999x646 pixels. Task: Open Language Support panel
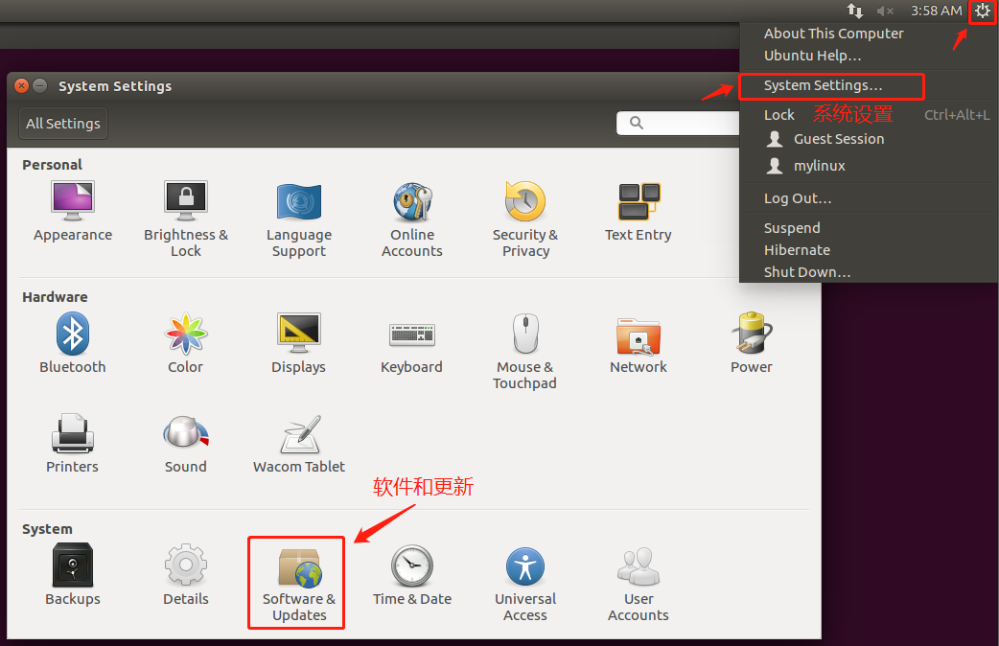point(299,219)
